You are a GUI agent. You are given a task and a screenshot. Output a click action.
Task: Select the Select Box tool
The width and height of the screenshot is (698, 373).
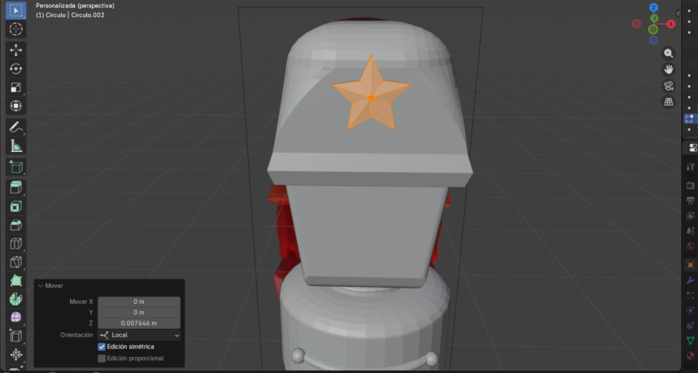pyautogui.click(x=15, y=11)
